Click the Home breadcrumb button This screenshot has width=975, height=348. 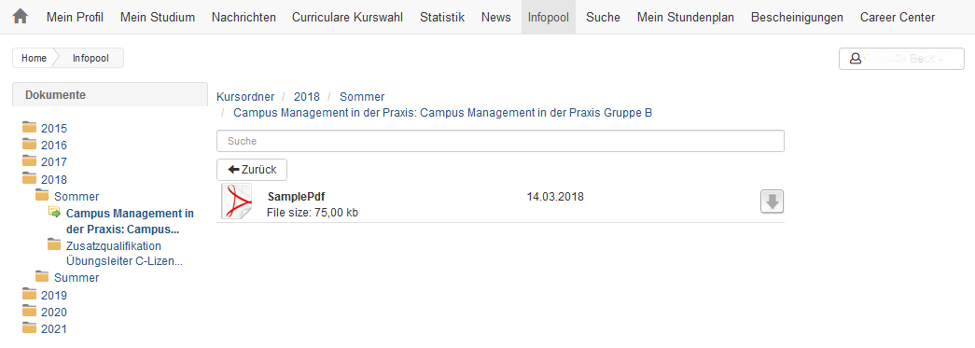[34, 58]
